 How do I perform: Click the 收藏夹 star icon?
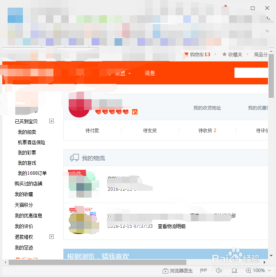224,54
